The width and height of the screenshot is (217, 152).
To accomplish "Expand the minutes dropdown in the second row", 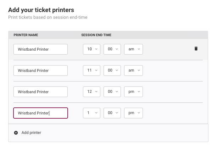I will [112, 71].
